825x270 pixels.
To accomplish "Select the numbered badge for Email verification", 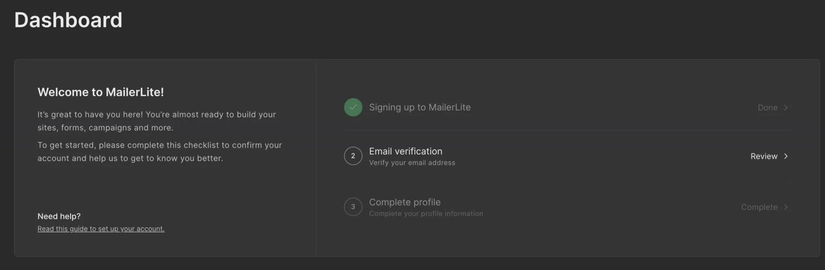I will (353, 156).
